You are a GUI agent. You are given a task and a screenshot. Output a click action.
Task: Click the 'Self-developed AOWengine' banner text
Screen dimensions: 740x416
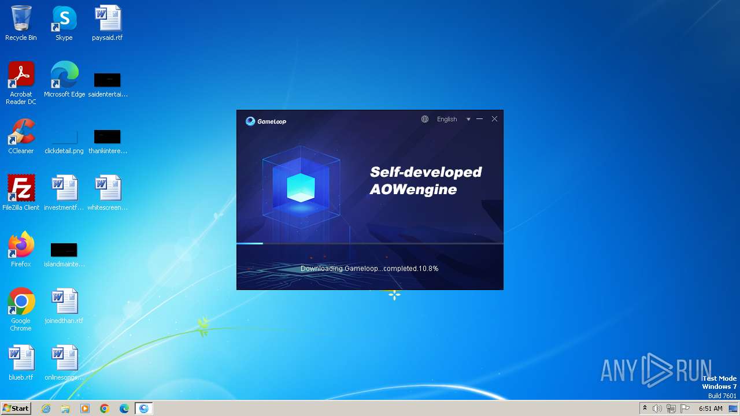coord(426,180)
